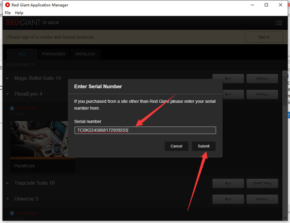Open the Help menu
This screenshot has height=223, width=290.
pos(19,13)
